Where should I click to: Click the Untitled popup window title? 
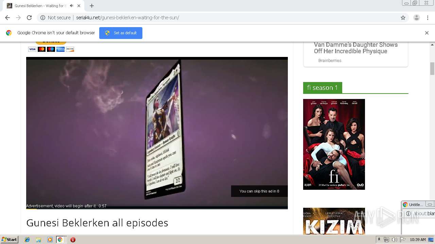pyautogui.click(x=416, y=205)
